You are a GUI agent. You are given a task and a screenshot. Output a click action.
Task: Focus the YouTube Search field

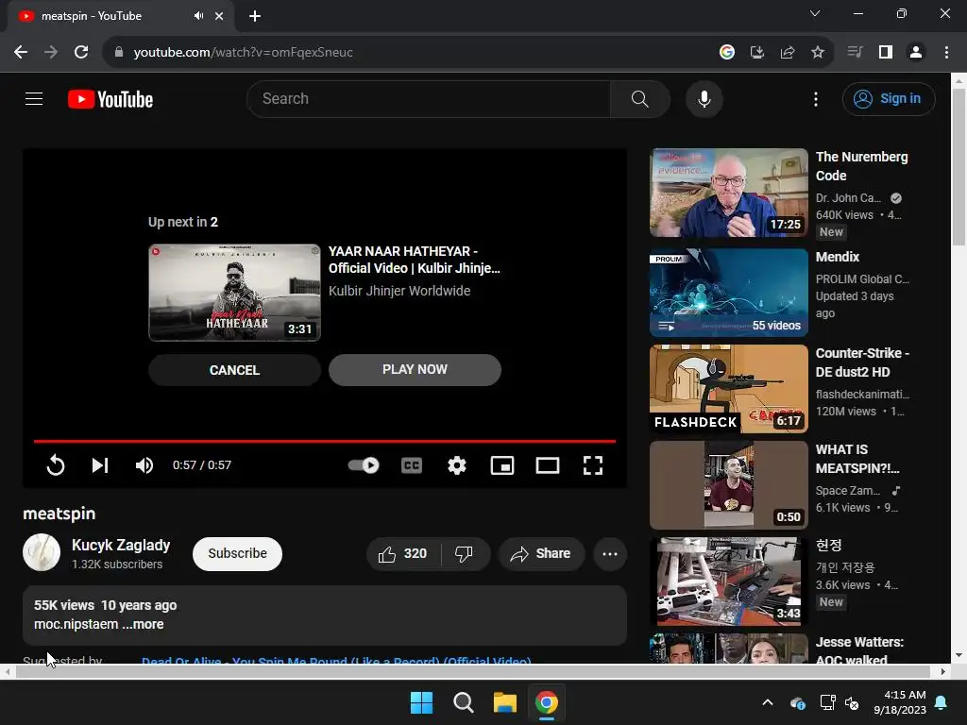(429, 98)
